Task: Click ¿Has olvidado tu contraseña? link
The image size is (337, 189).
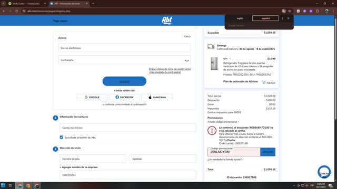Action: [165, 72]
